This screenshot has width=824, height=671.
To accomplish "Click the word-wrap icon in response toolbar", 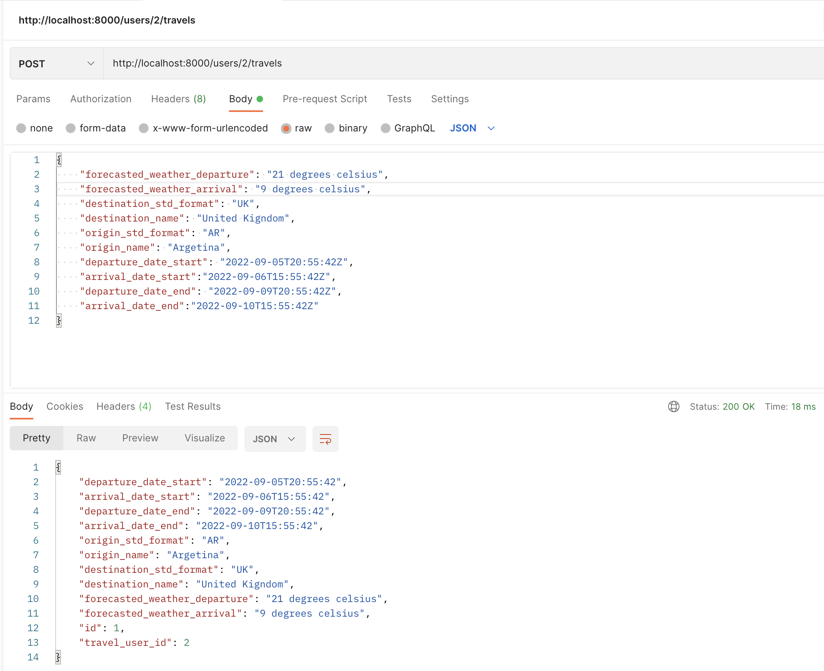I will click(x=326, y=439).
